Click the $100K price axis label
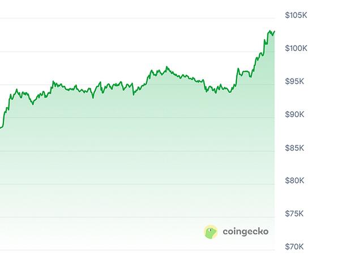 (297, 49)
